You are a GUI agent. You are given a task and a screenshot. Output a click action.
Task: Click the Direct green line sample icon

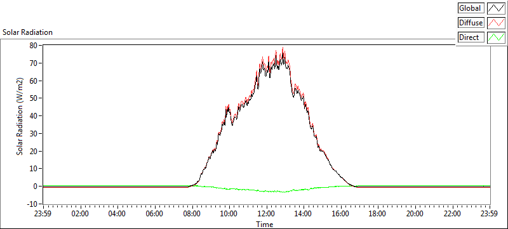496,37
